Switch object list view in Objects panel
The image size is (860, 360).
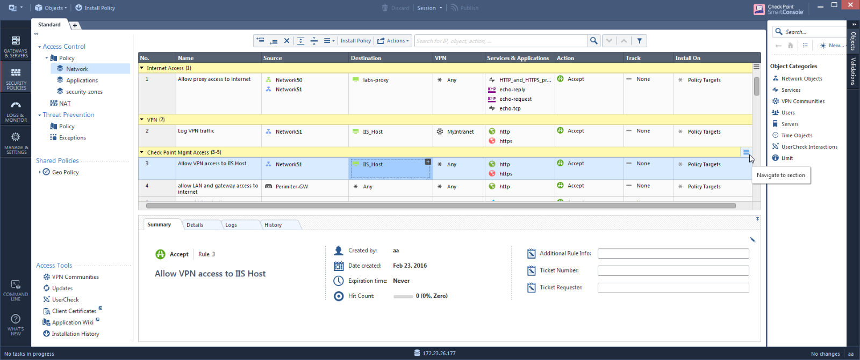coord(805,46)
